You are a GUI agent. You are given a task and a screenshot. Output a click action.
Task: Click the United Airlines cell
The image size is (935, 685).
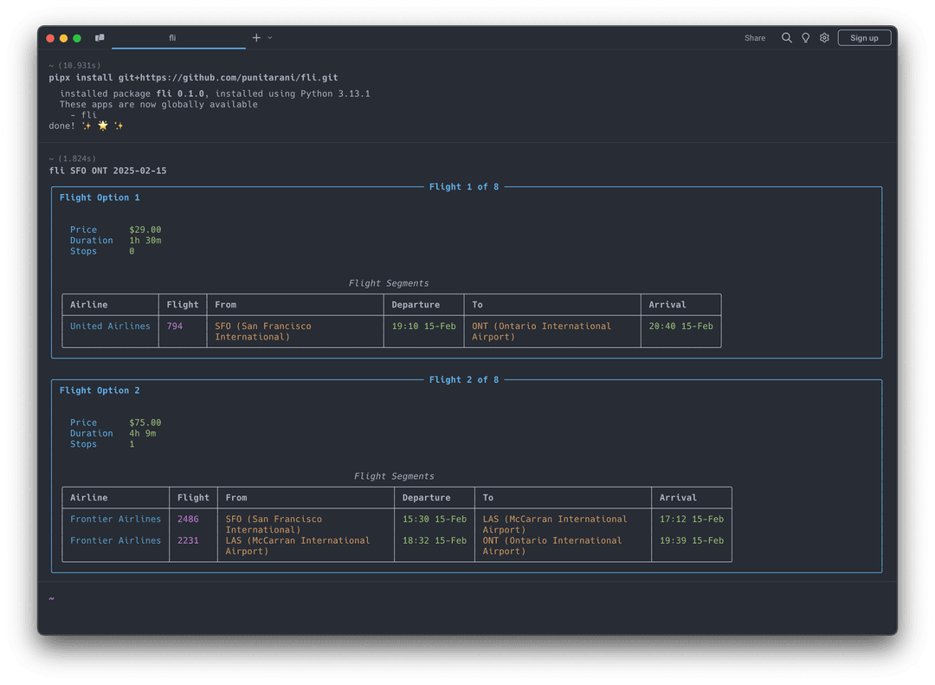click(x=110, y=326)
